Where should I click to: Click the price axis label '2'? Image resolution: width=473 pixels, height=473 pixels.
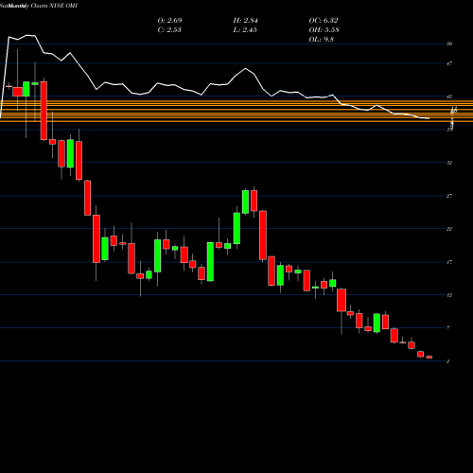coord(448,361)
